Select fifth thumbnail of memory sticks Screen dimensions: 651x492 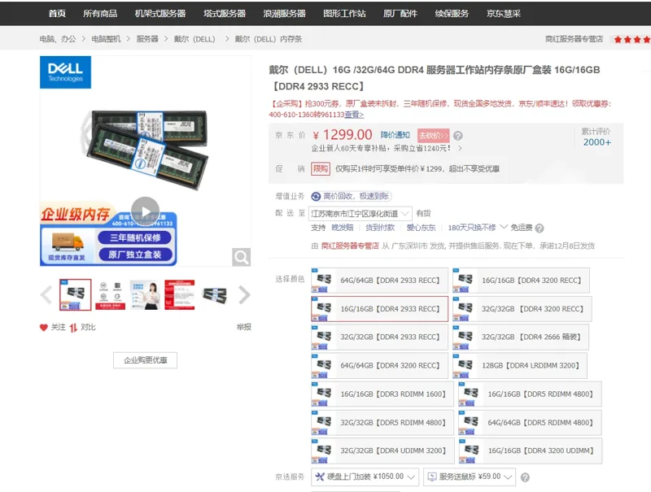click(x=215, y=294)
